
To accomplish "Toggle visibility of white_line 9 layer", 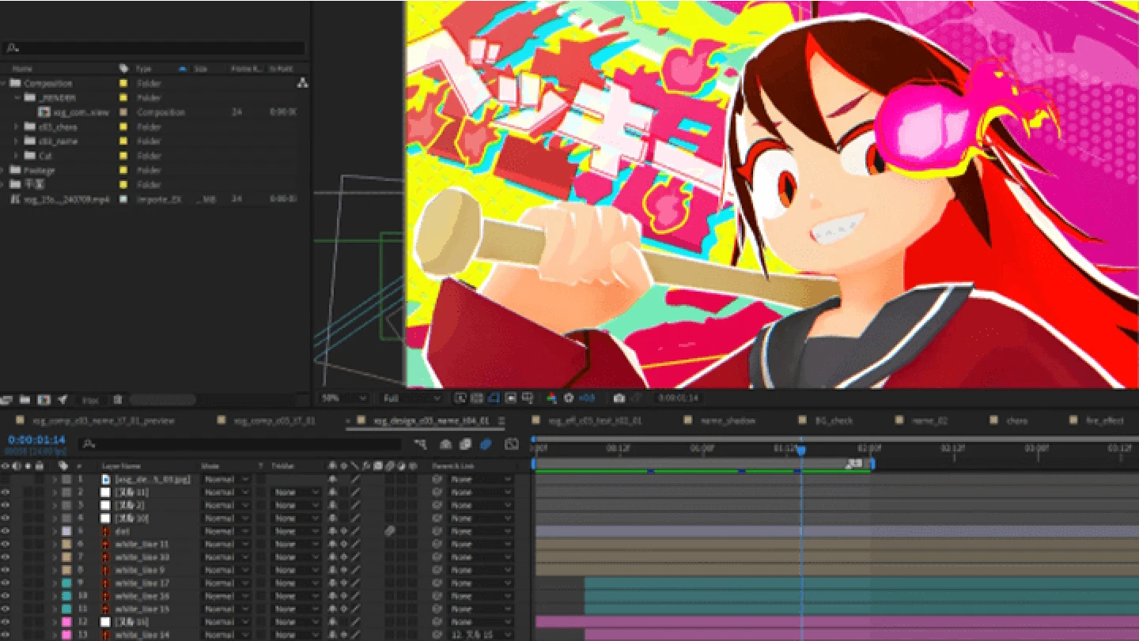I will (x=6, y=570).
